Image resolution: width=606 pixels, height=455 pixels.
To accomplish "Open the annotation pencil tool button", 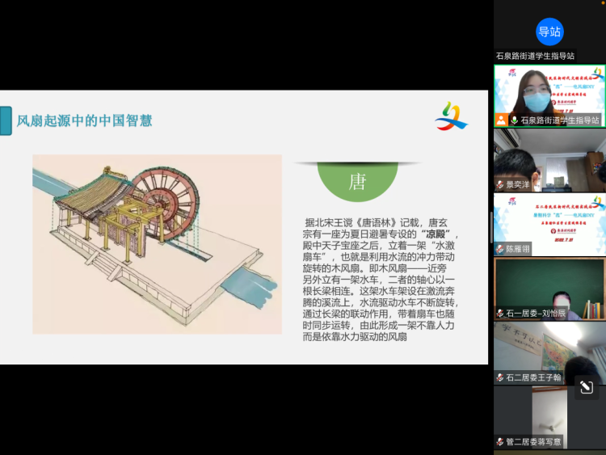I will pos(586,388).
